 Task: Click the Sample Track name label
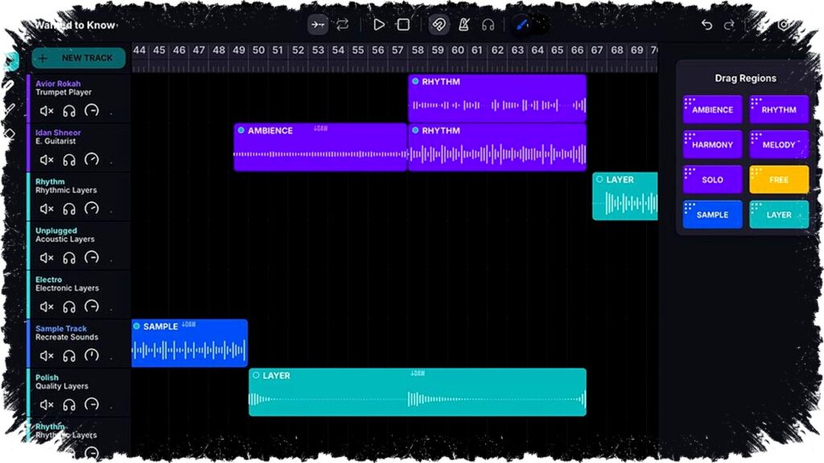point(61,329)
